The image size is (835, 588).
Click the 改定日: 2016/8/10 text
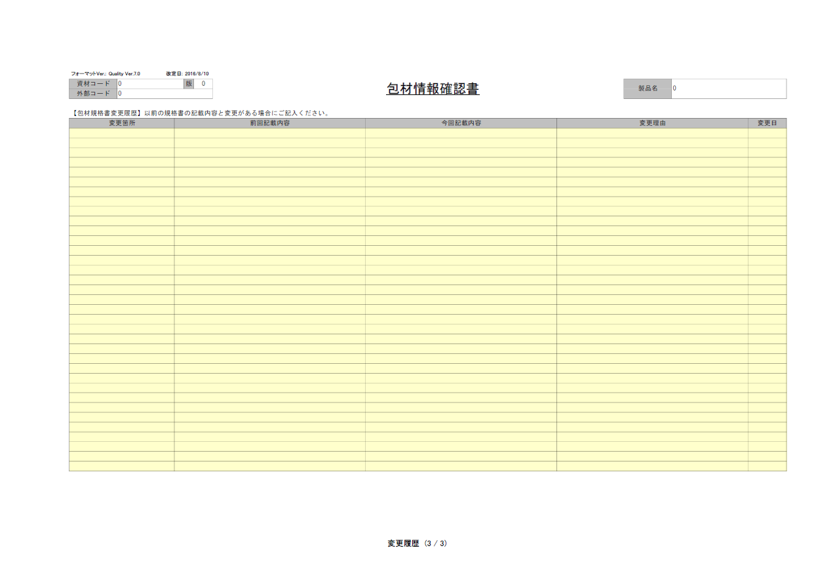(187, 74)
